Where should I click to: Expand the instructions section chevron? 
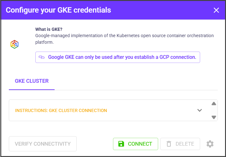(x=199, y=110)
